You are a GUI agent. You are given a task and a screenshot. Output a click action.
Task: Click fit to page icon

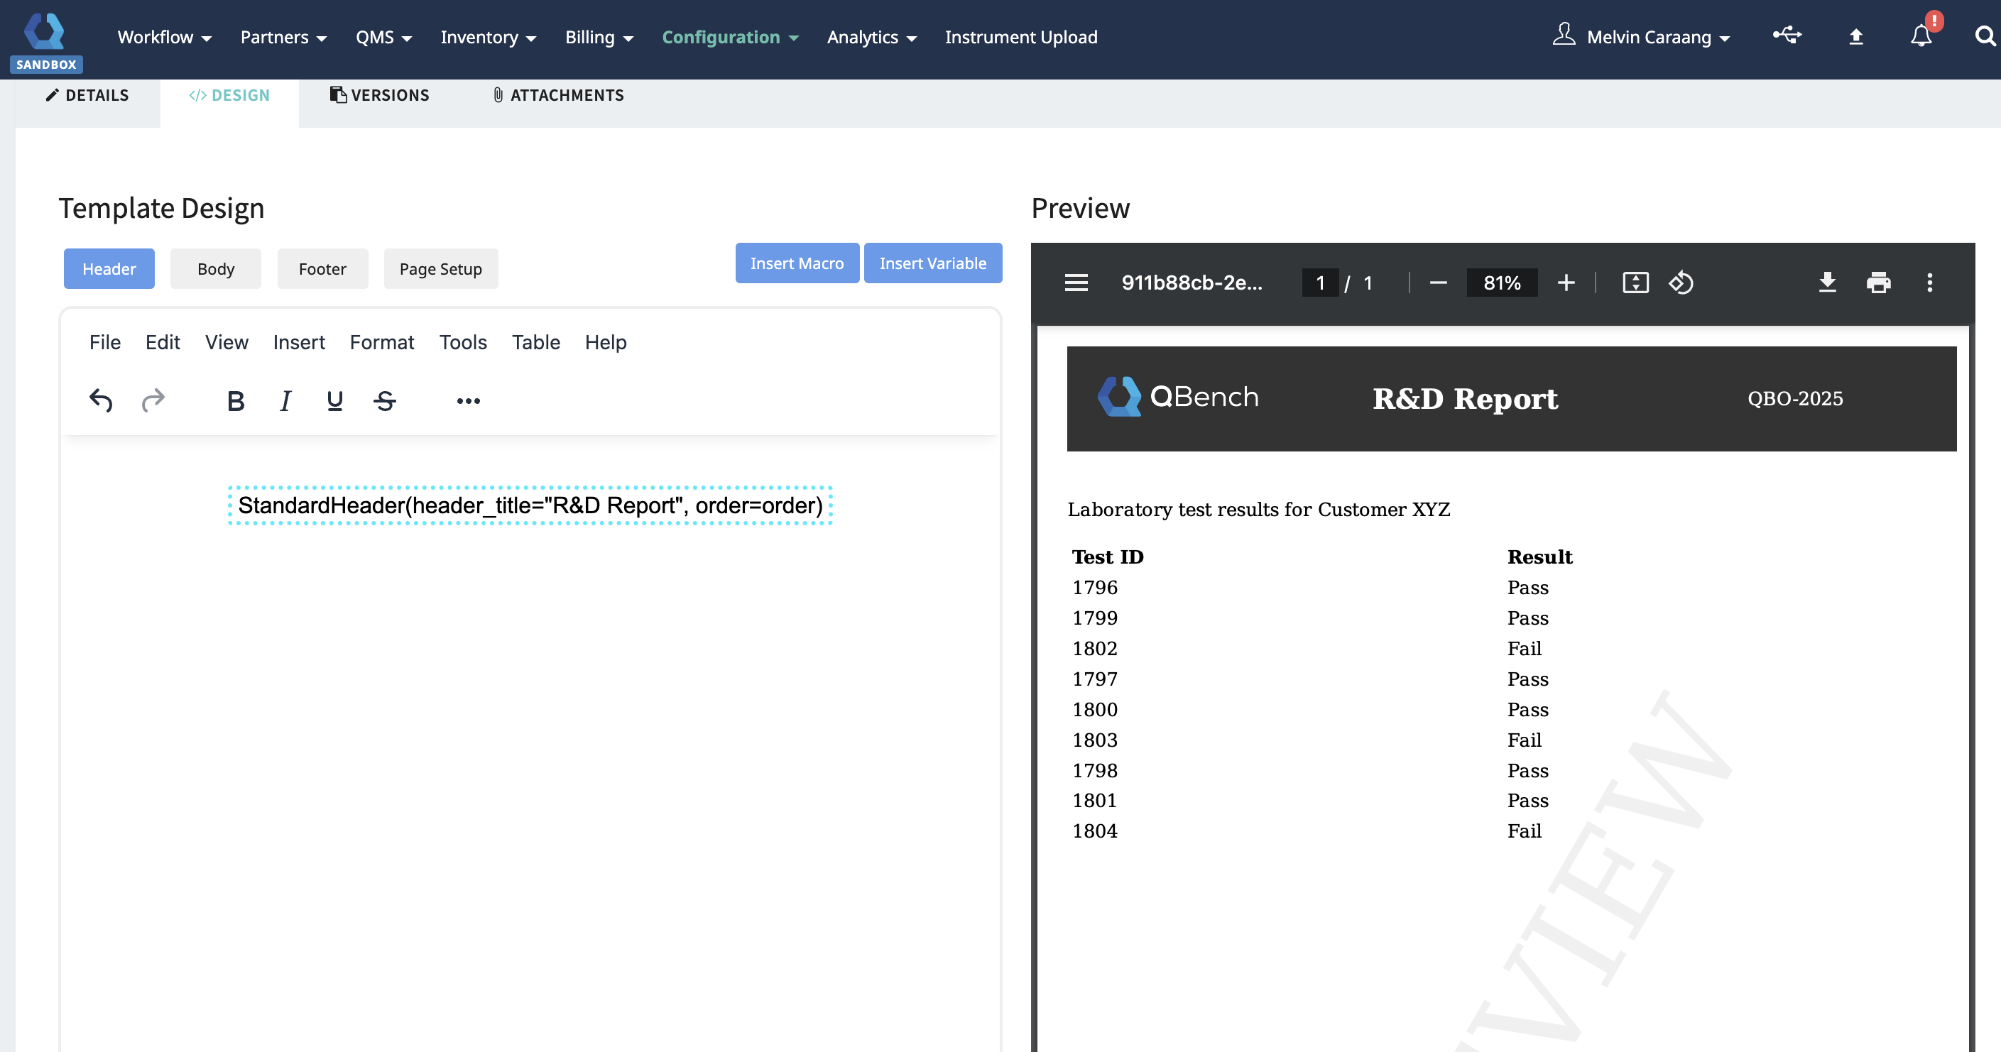(1635, 283)
